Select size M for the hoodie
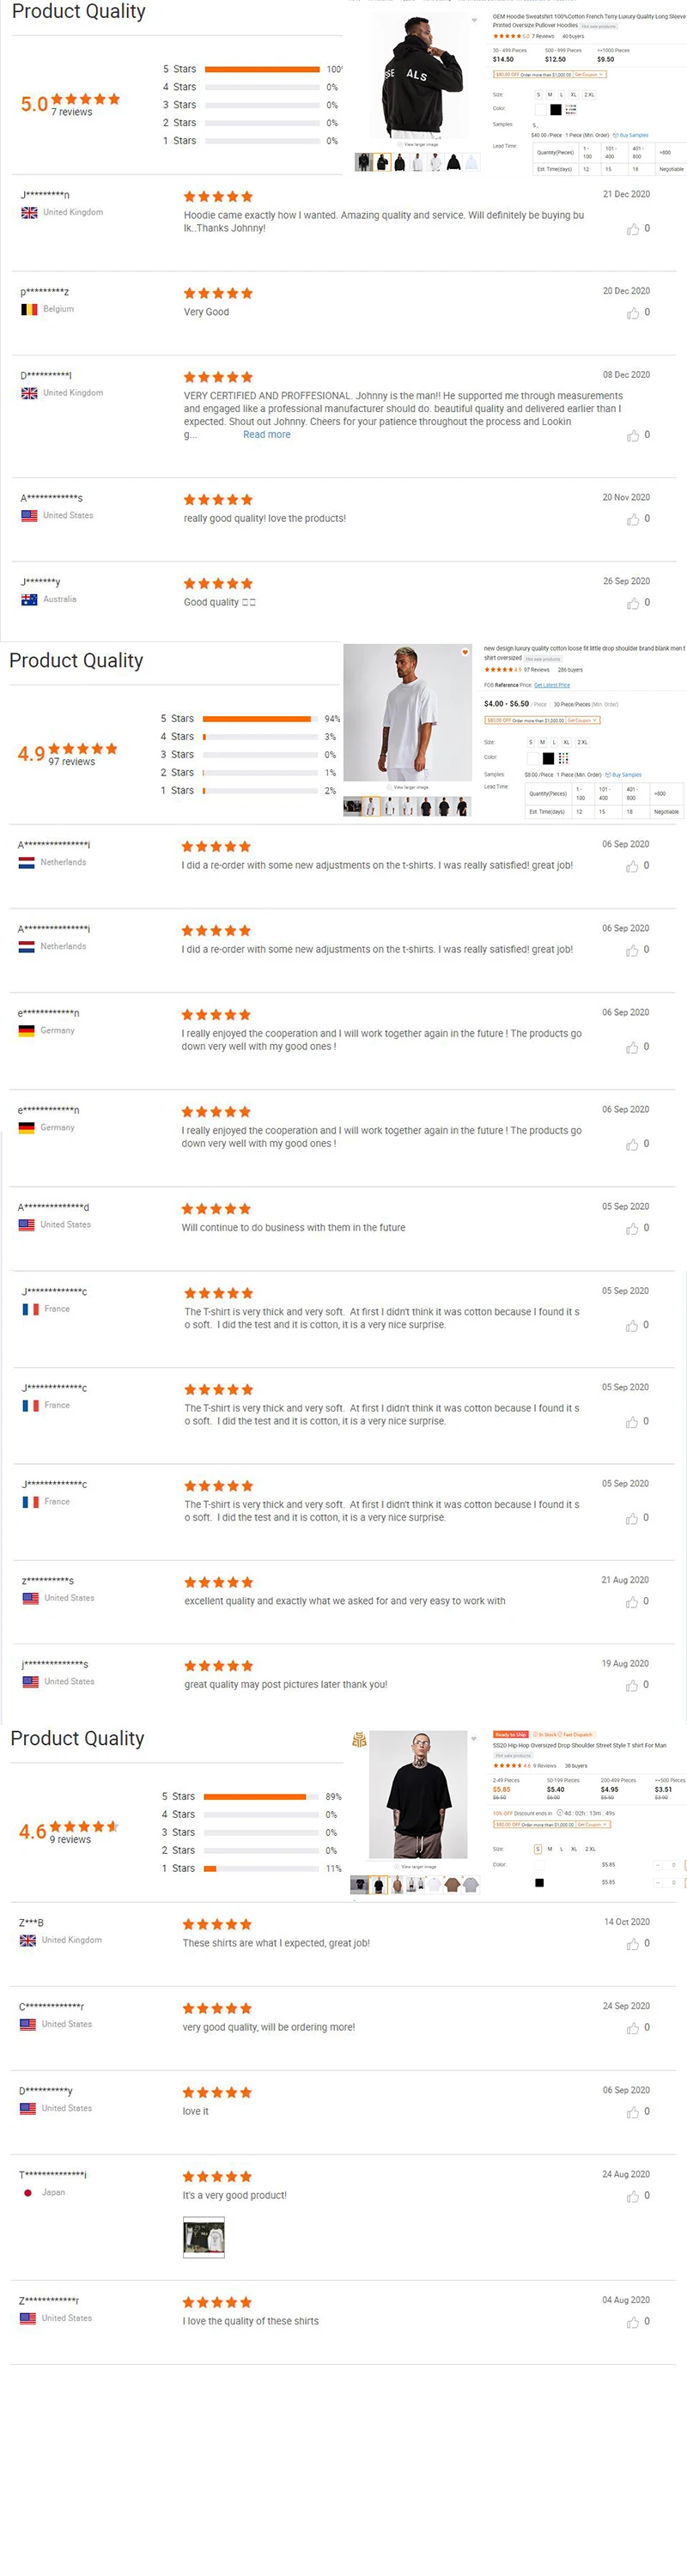The image size is (687, 2576). pyautogui.click(x=550, y=95)
